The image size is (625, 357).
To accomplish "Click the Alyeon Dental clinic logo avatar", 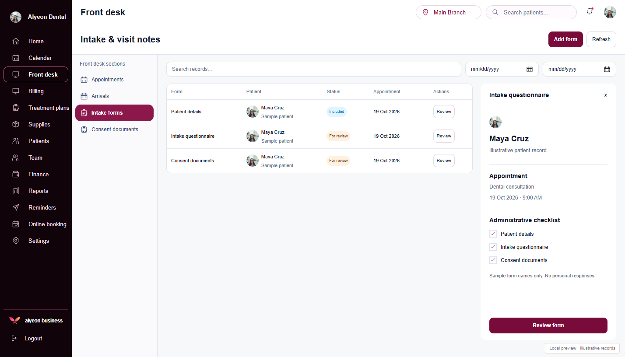I will pyautogui.click(x=16, y=17).
